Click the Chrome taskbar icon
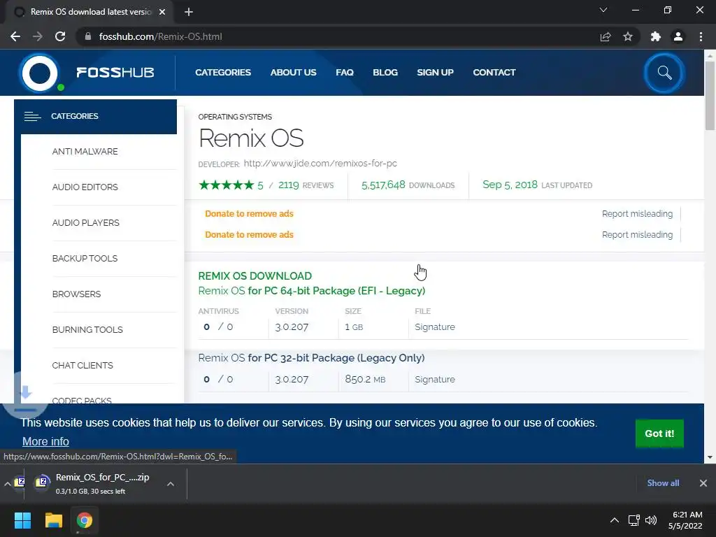 point(85,520)
